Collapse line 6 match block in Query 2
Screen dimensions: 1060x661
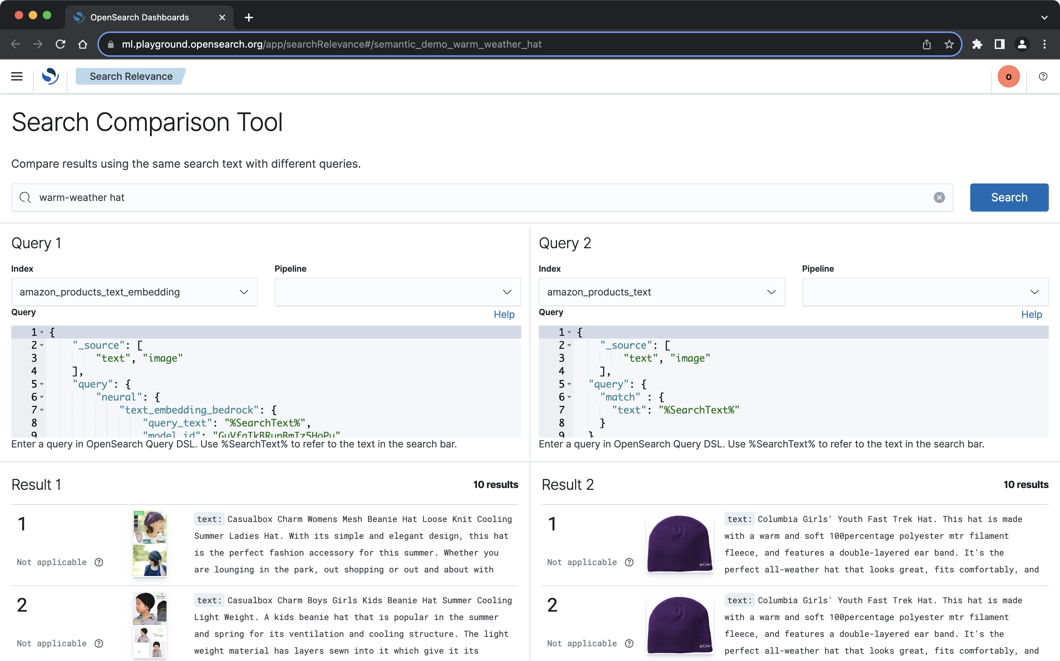pos(569,397)
